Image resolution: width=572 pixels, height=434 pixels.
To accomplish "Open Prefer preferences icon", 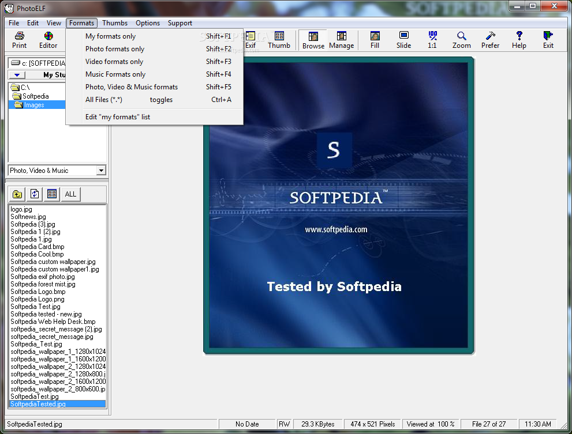I will (x=490, y=40).
